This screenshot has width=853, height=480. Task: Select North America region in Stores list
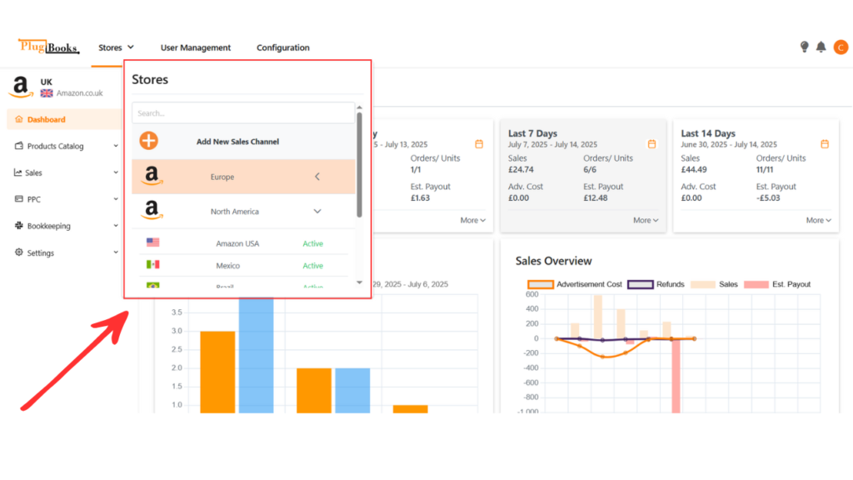[243, 211]
